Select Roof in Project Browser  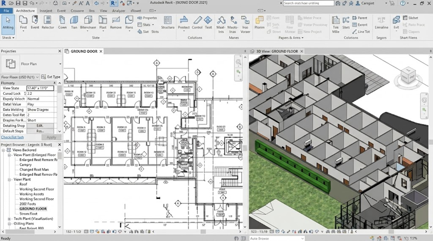coord(23,184)
